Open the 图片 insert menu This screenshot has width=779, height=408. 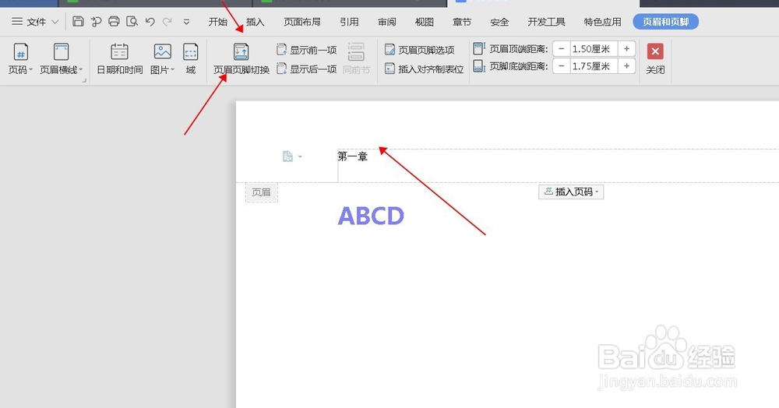point(163,58)
